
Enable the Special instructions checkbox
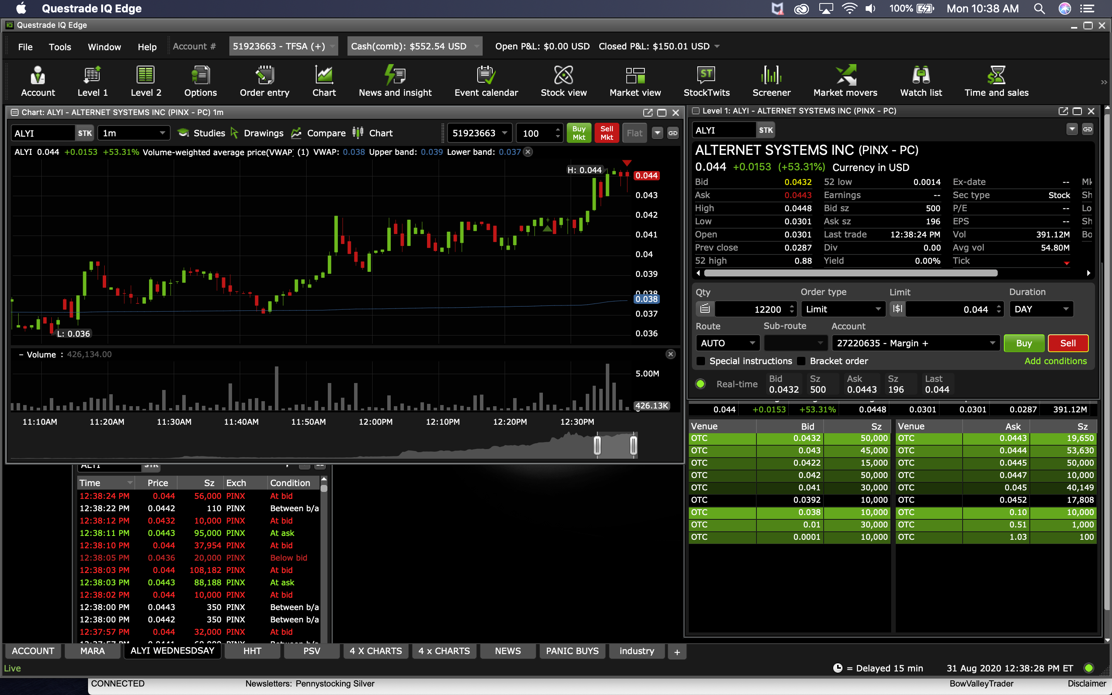(701, 361)
